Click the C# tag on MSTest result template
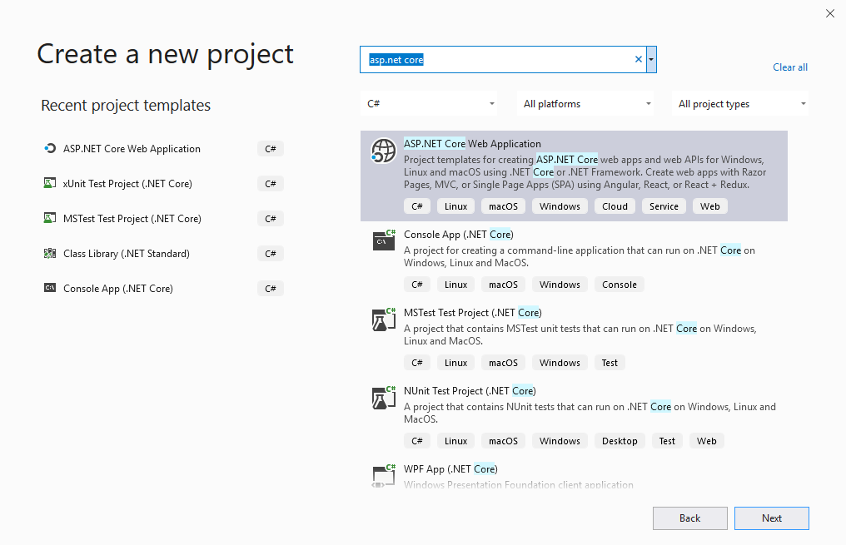 (x=417, y=363)
